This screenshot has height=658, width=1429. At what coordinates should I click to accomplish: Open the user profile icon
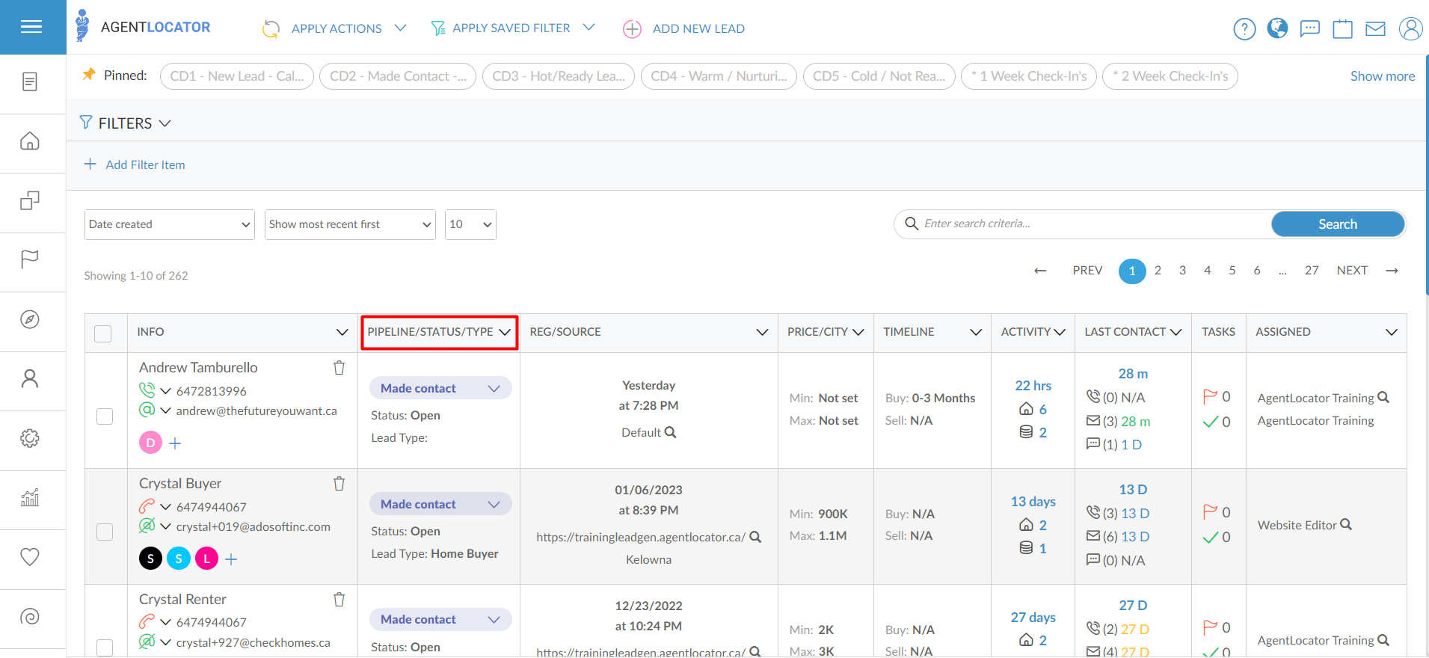1410,29
